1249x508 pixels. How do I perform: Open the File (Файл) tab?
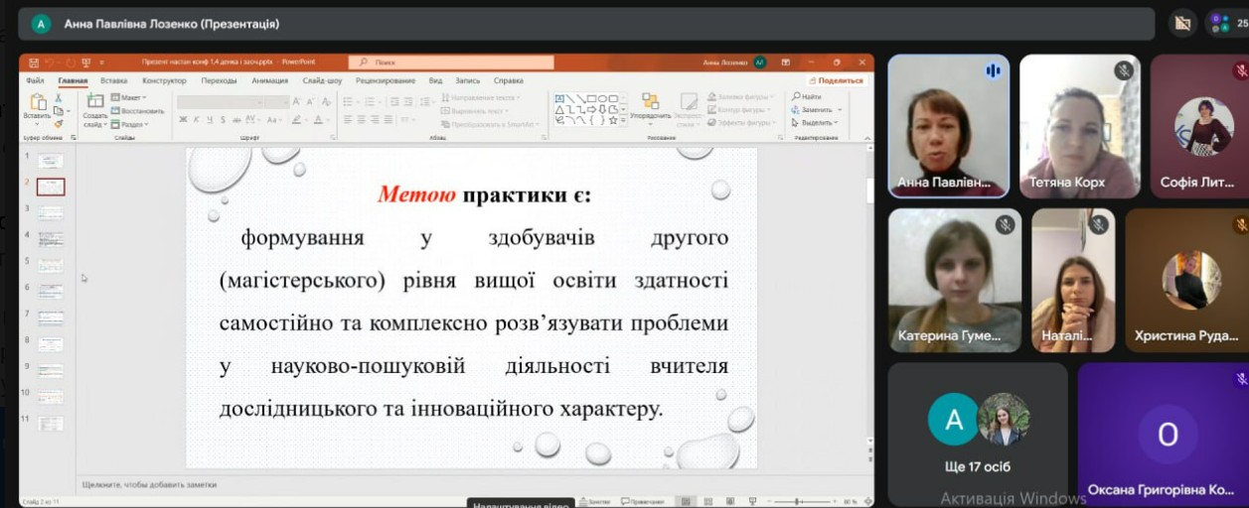point(35,80)
